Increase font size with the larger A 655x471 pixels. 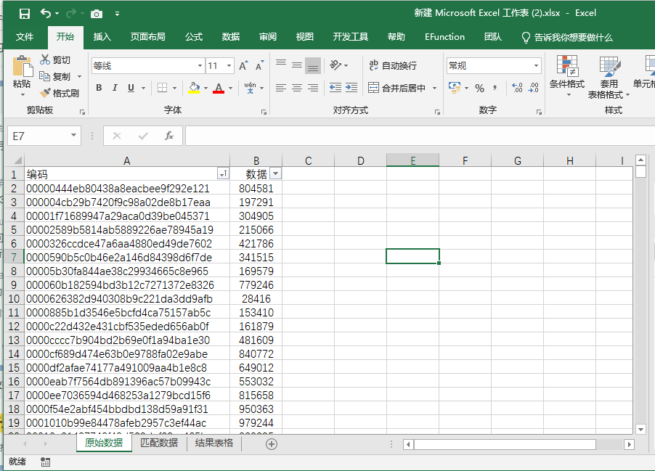(243, 65)
